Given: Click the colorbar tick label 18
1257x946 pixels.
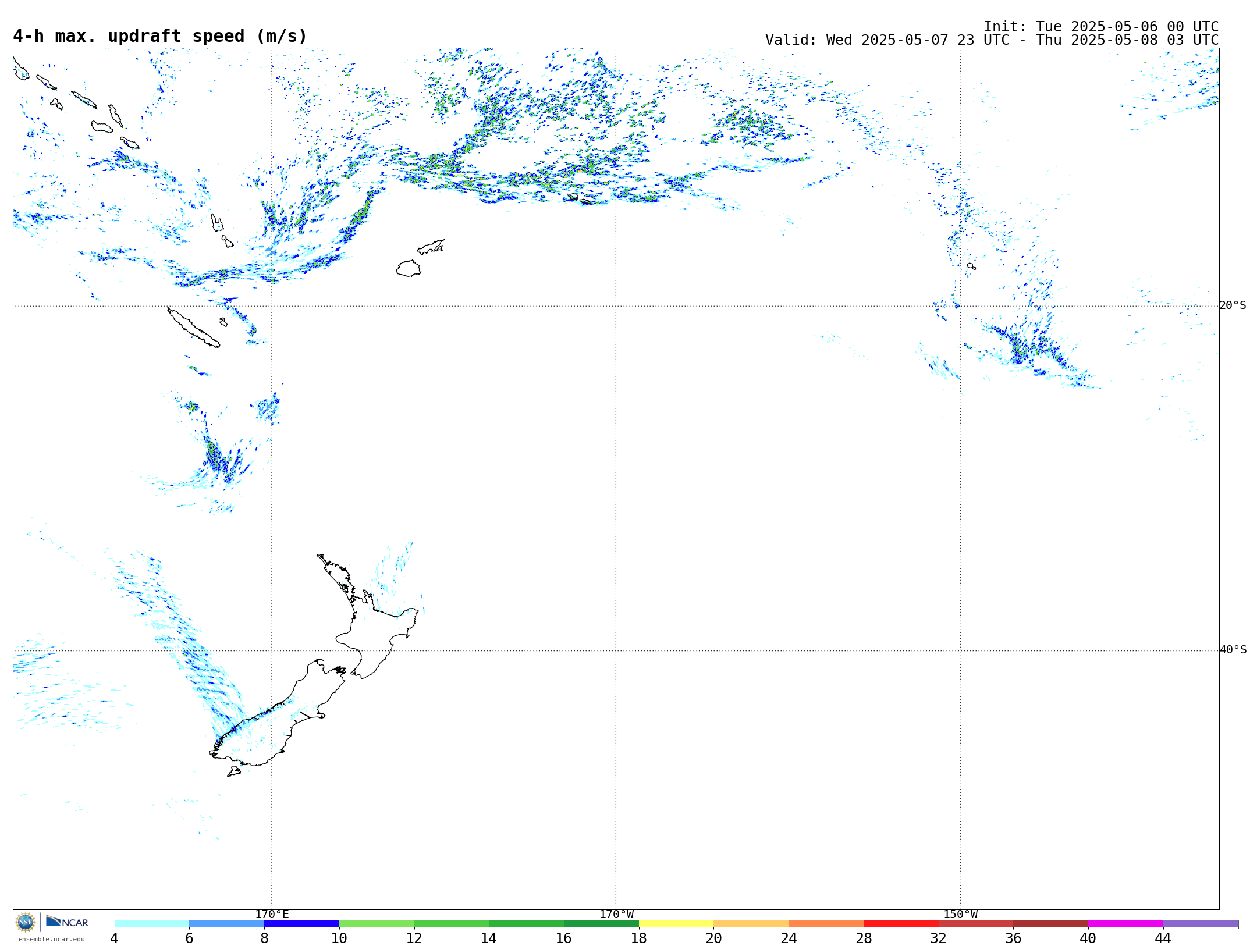Looking at the screenshot, I should click(639, 938).
